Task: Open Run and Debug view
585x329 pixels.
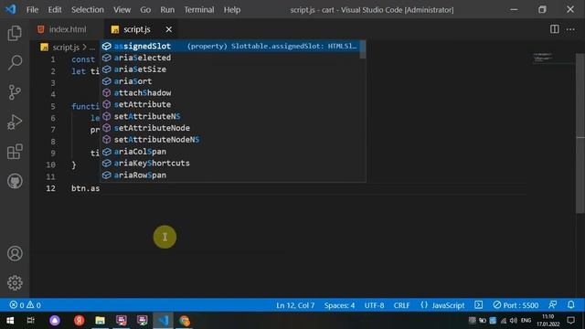Action: pyautogui.click(x=15, y=122)
